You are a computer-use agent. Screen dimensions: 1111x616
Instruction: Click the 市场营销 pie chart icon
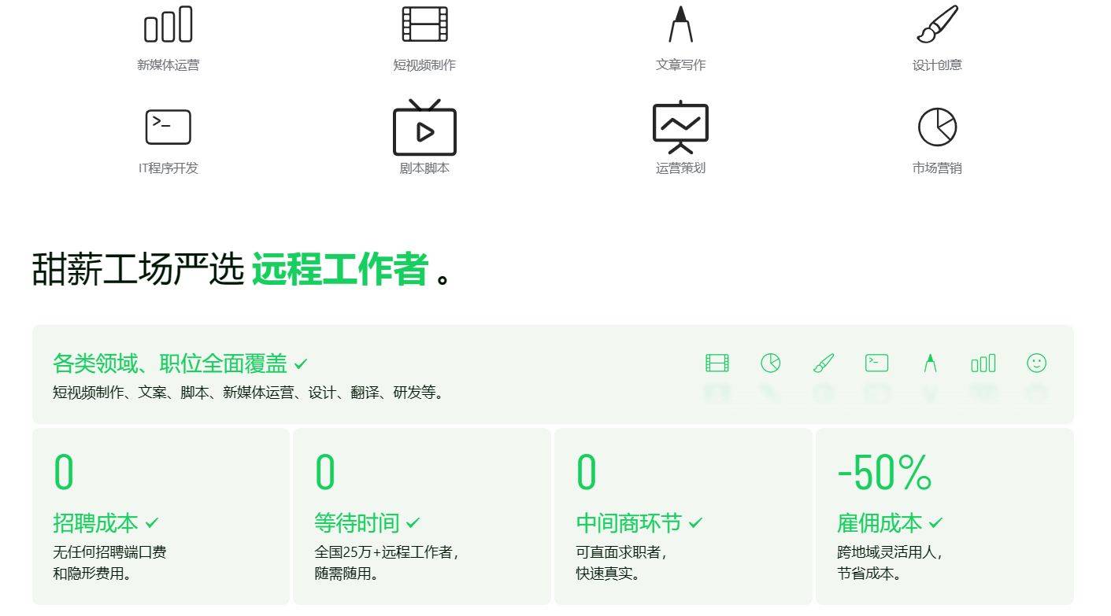tap(937, 127)
